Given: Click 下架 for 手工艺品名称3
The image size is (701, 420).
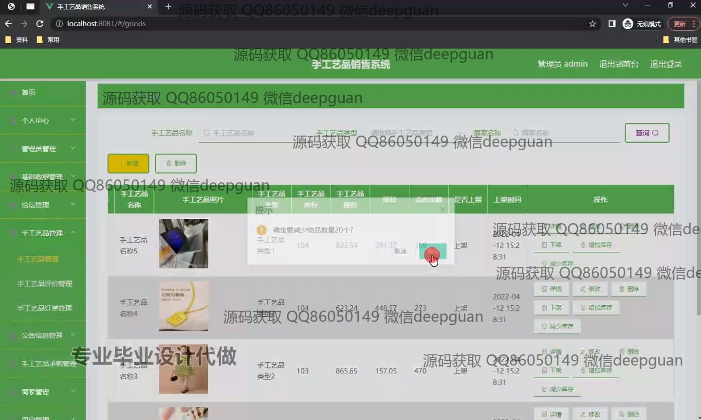Looking at the screenshot, I should coord(552,370).
